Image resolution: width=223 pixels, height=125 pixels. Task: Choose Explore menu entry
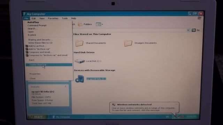click(32, 35)
